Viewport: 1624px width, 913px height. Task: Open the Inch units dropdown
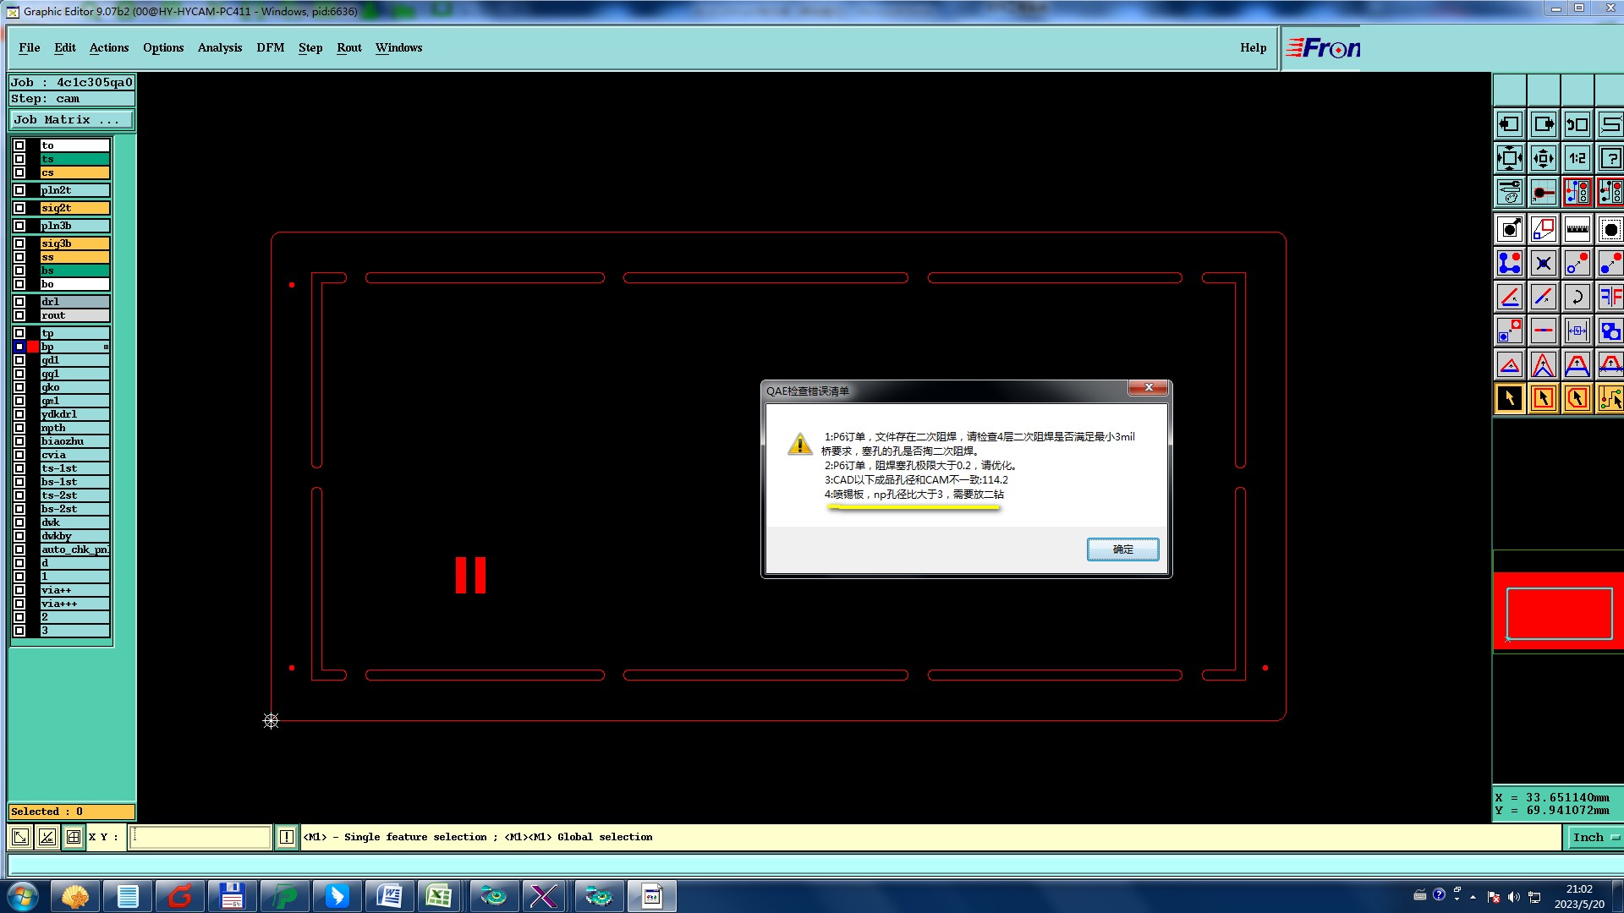click(x=1594, y=837)
